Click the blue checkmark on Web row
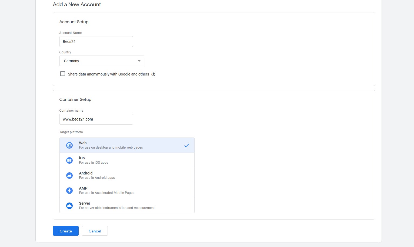This screenshot has height=247, width=414. click(186, 145)
